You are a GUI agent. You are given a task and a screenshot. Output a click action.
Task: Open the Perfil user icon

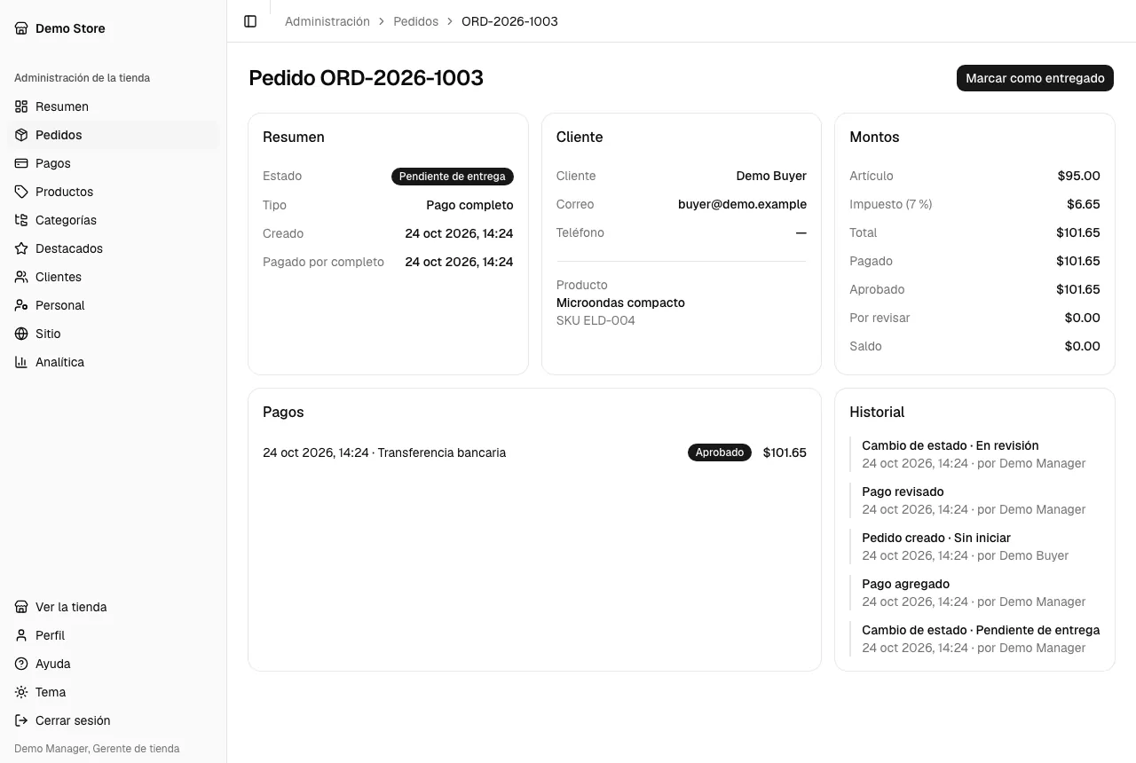21,635
